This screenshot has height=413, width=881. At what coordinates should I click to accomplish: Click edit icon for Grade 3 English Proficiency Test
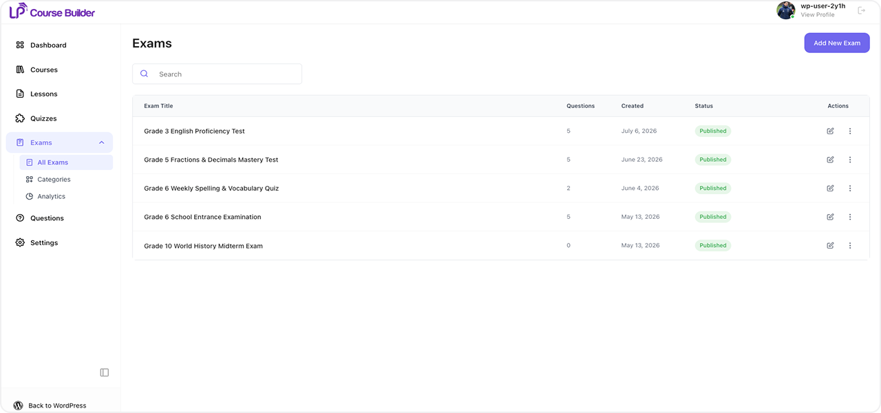830,131
